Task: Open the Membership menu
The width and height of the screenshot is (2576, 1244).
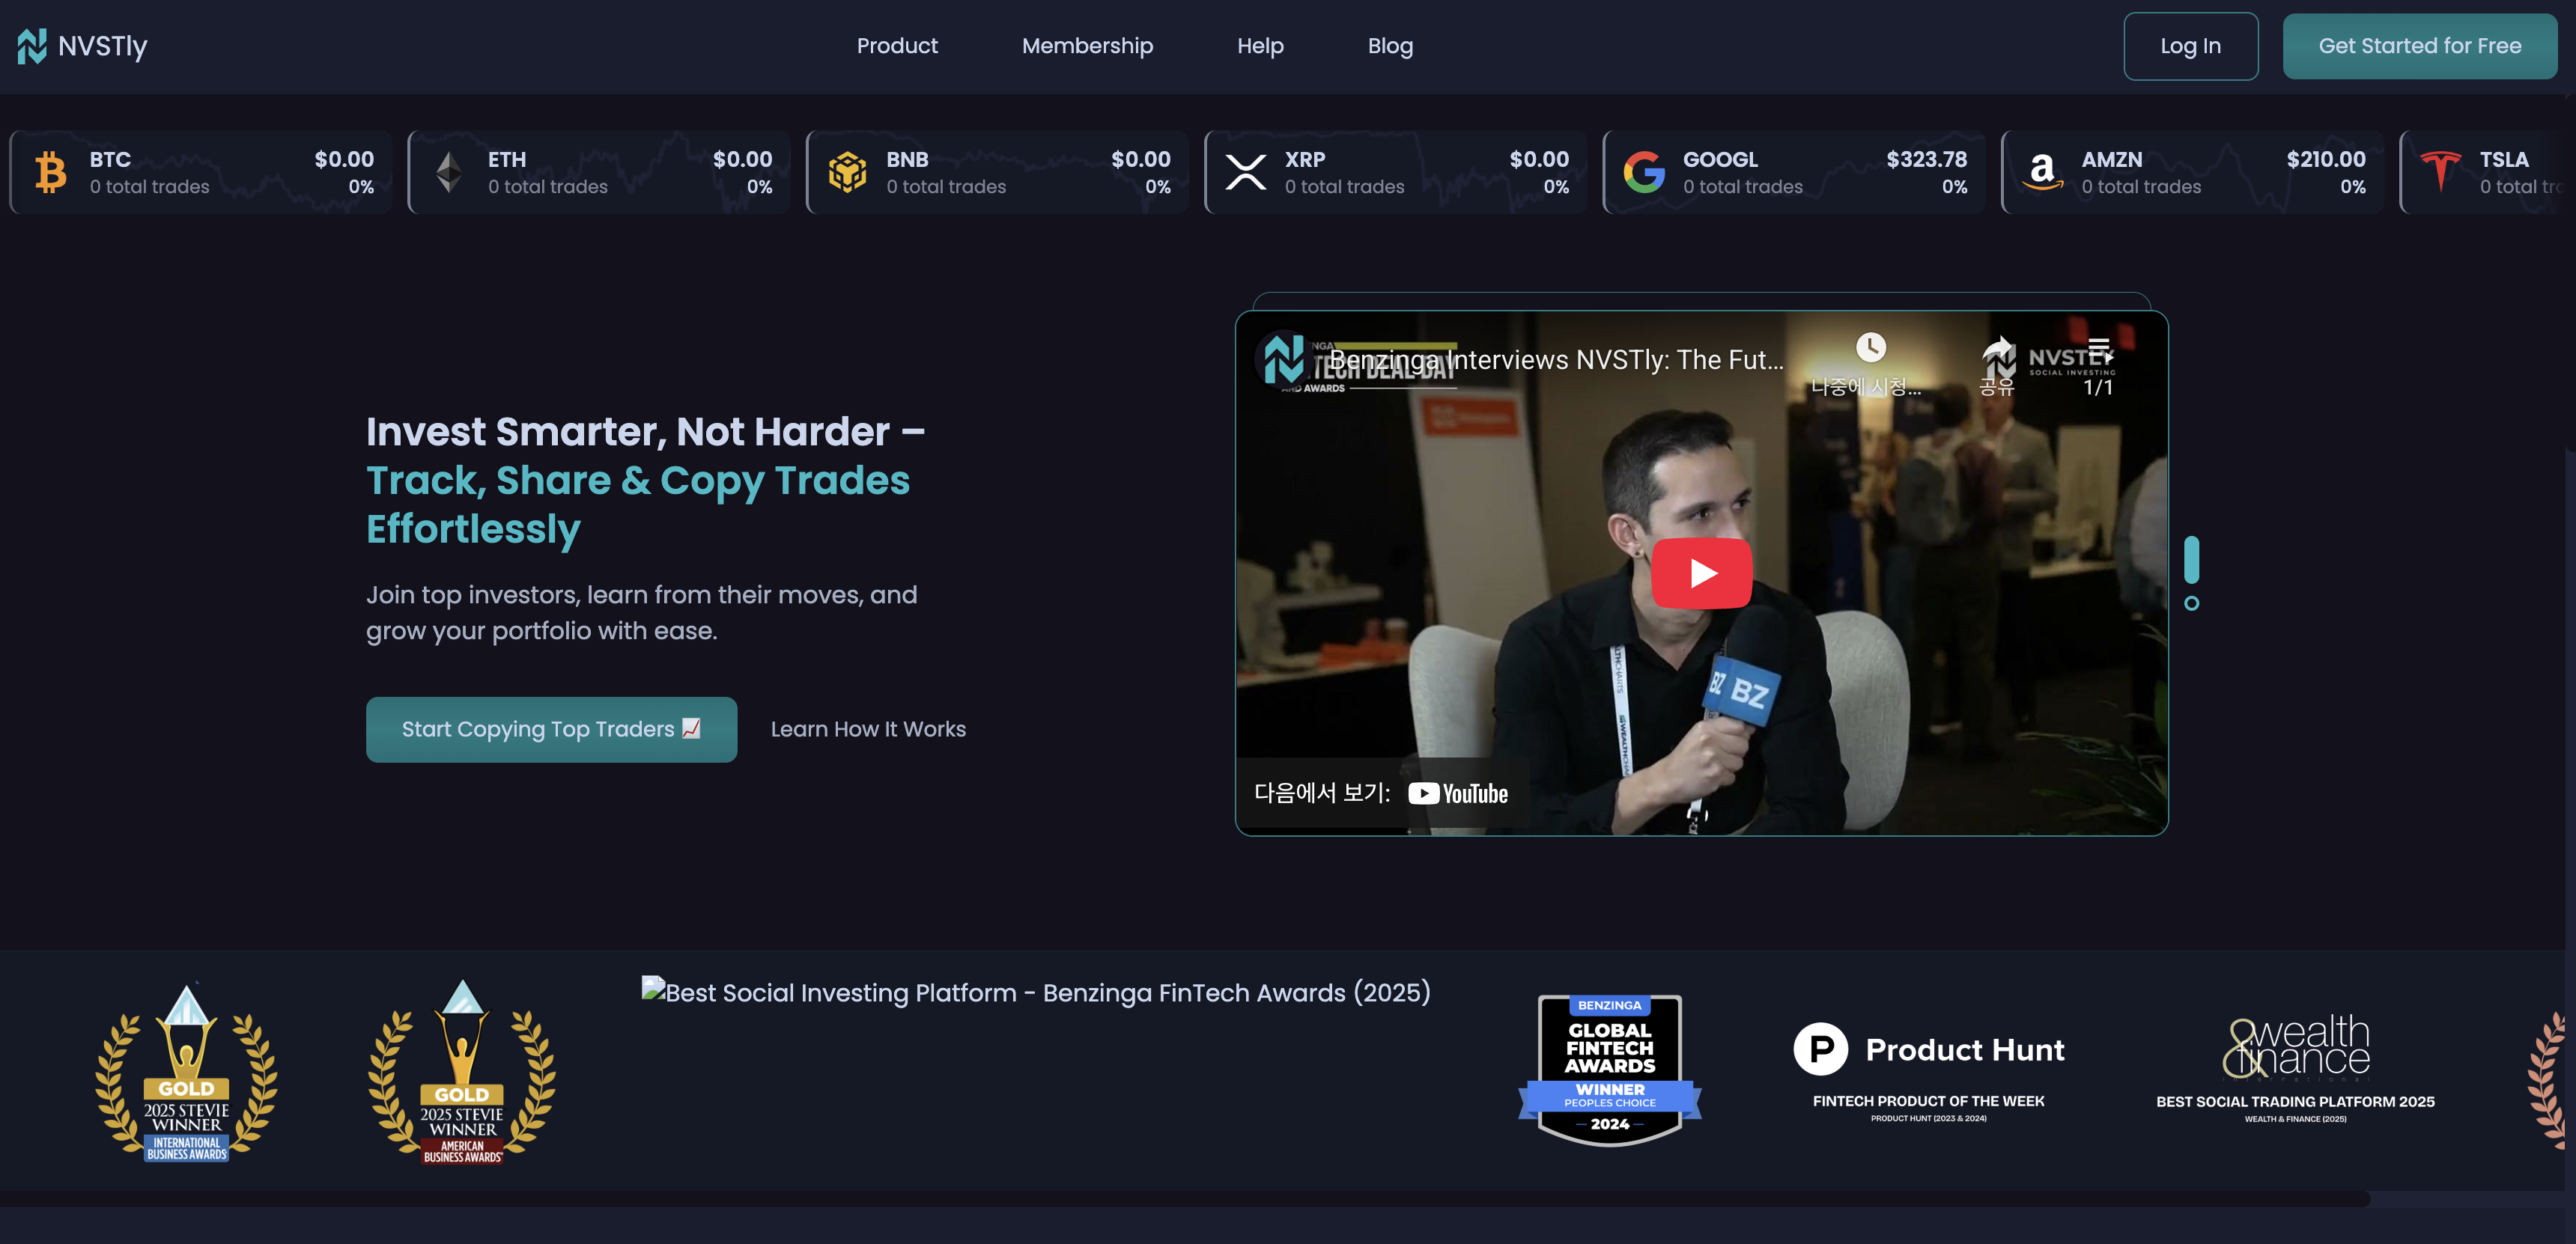Action: click(x=1087, y=46)
